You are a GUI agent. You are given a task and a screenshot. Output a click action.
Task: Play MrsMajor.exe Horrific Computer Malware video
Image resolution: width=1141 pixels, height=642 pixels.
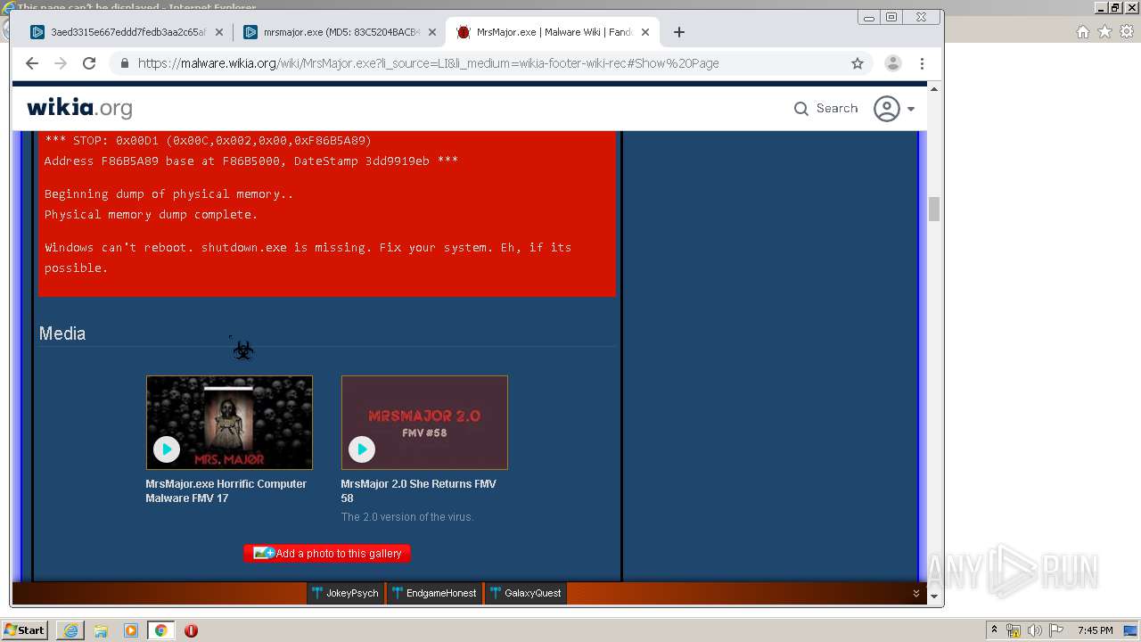(167, 449)
